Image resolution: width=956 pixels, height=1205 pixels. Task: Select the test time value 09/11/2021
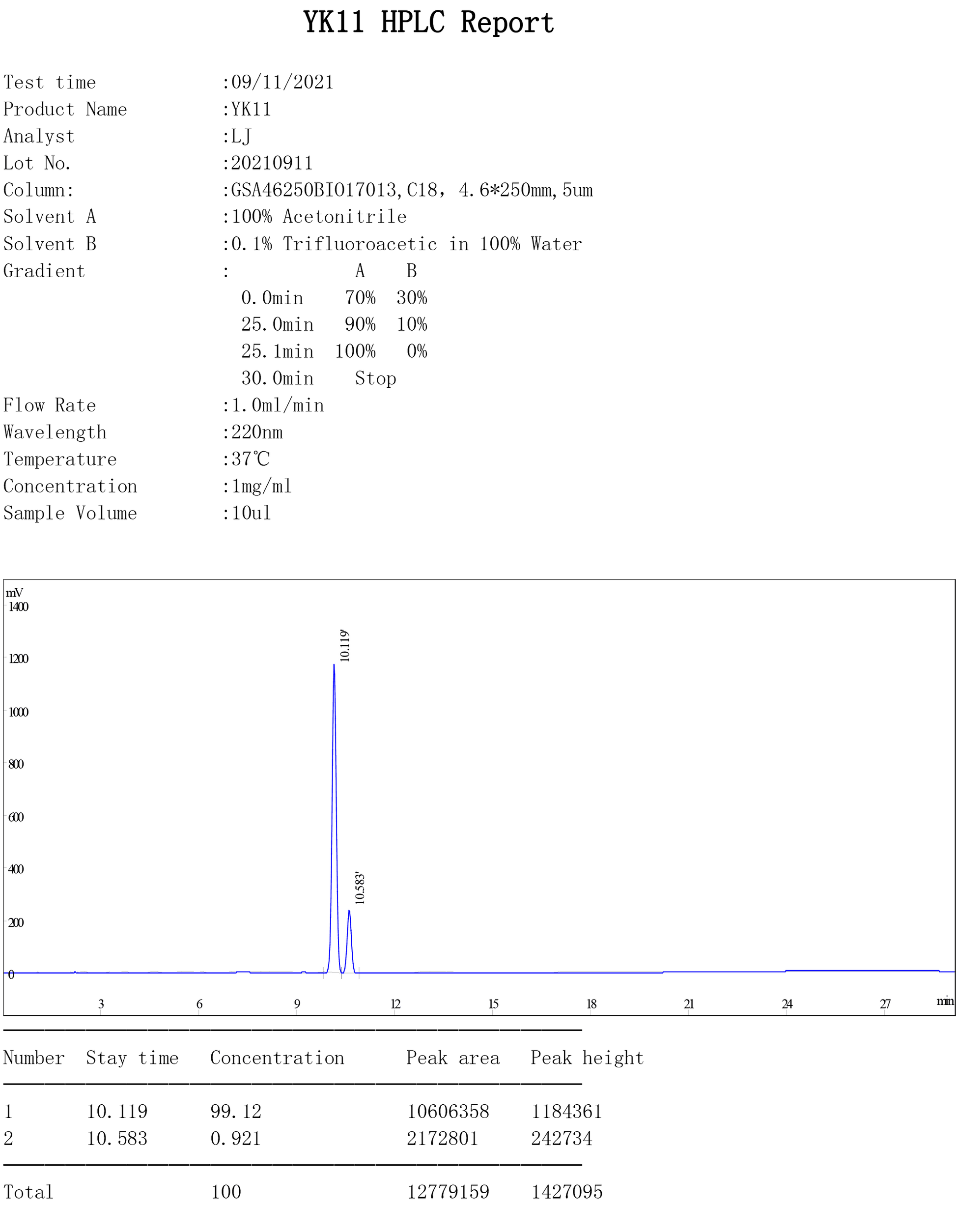pos(282,82)
